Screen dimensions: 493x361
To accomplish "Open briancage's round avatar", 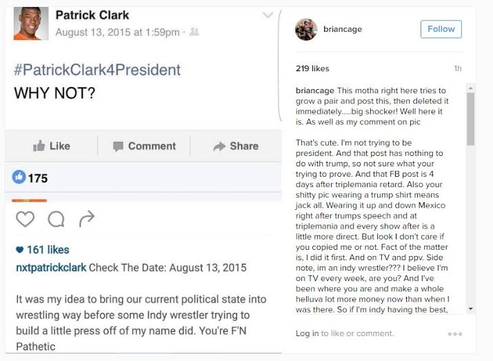I will [x=306, y=30].
